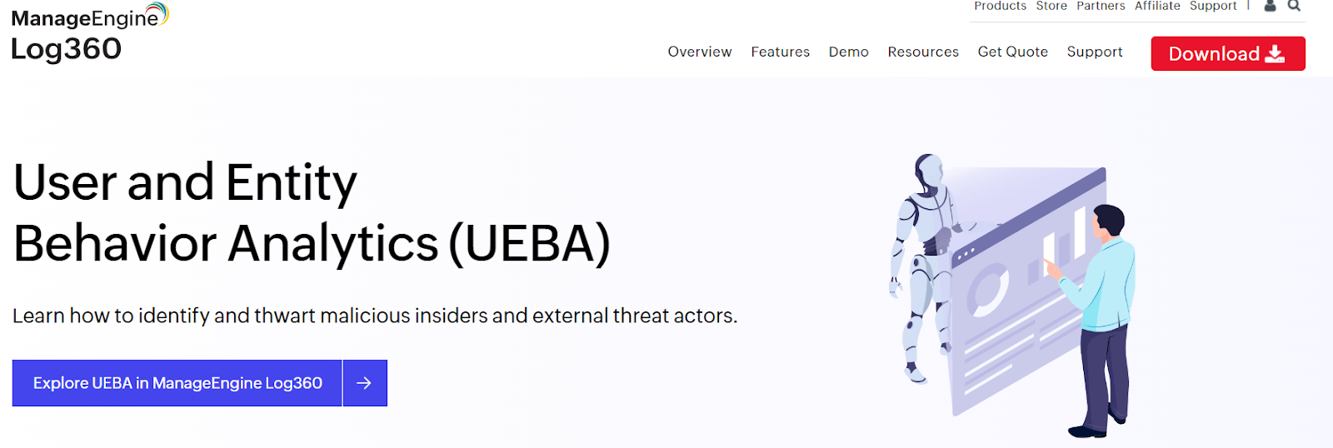Click the user account icon
The height and width of the screenshot is (448, 1333).
pos(1270,6)
